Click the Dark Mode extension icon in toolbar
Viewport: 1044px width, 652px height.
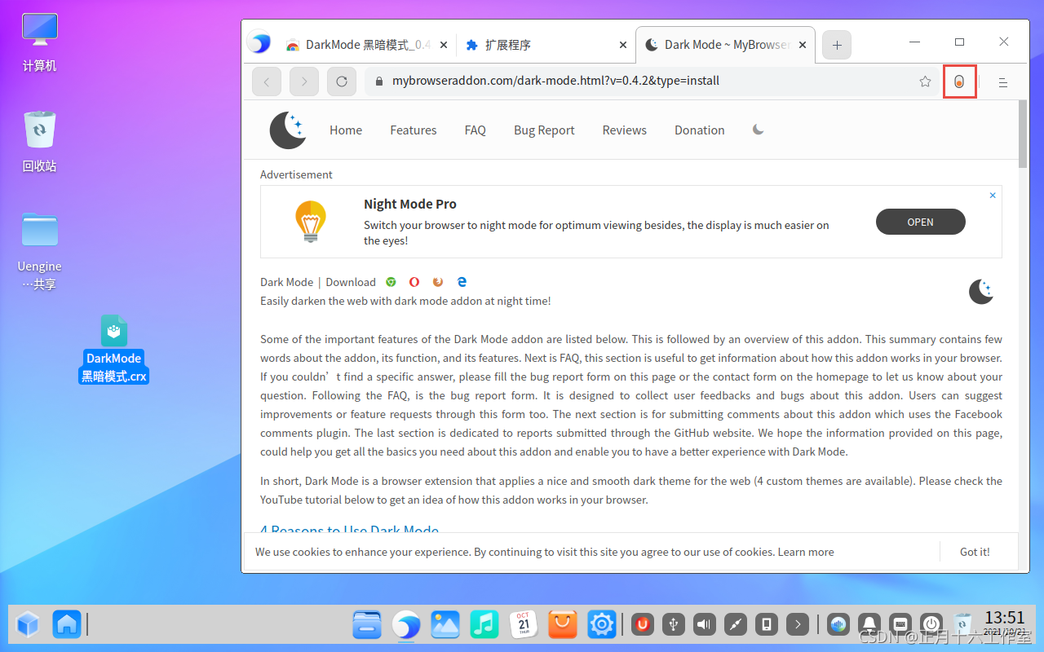click(x=959, y=81)
